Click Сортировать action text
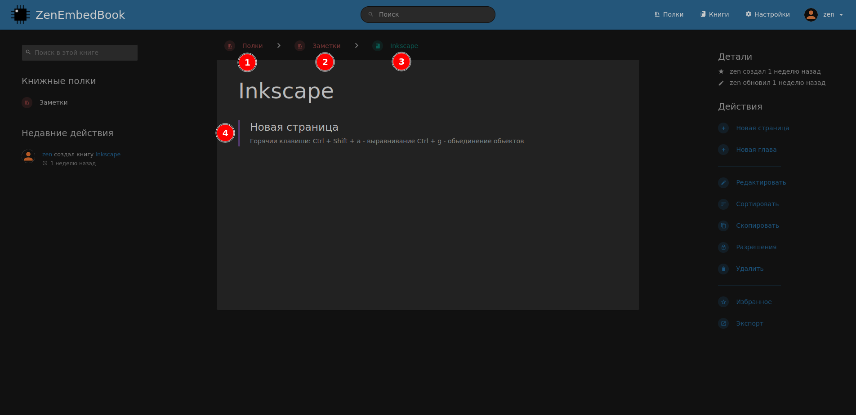The image size is (856, 415). pos(758,204)
